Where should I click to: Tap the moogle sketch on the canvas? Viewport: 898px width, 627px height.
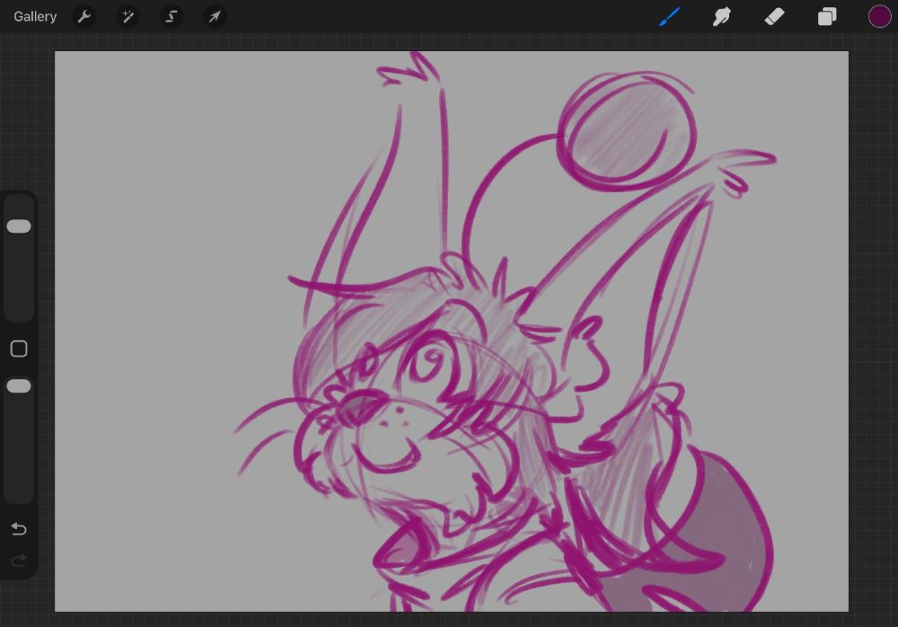click(449, 359)
